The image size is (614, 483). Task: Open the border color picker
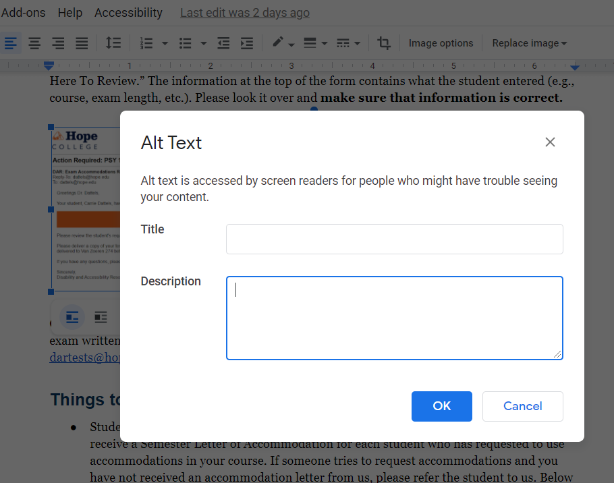279,42
